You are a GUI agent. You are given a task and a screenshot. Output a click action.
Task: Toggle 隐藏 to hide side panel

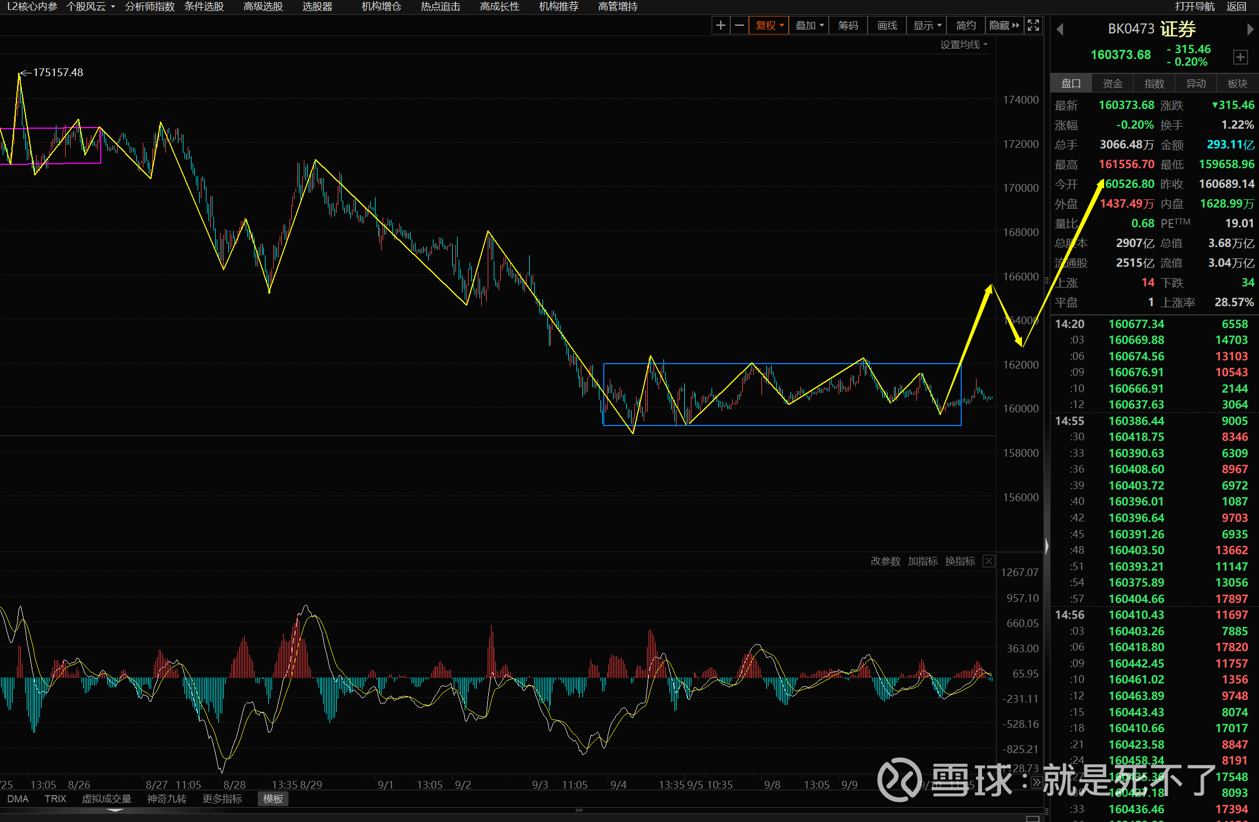[x=1004, y=25]
